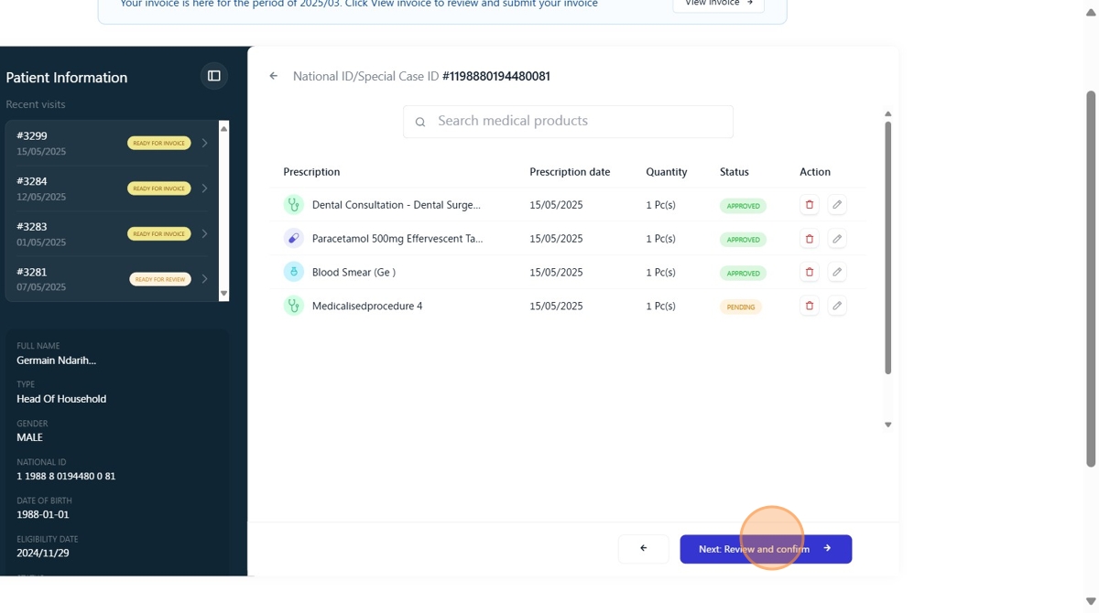This screenshot has height=613, width=1099.
Task: Delete the Medicalisedprocedure 4 prescription
Action: [810, 306]
